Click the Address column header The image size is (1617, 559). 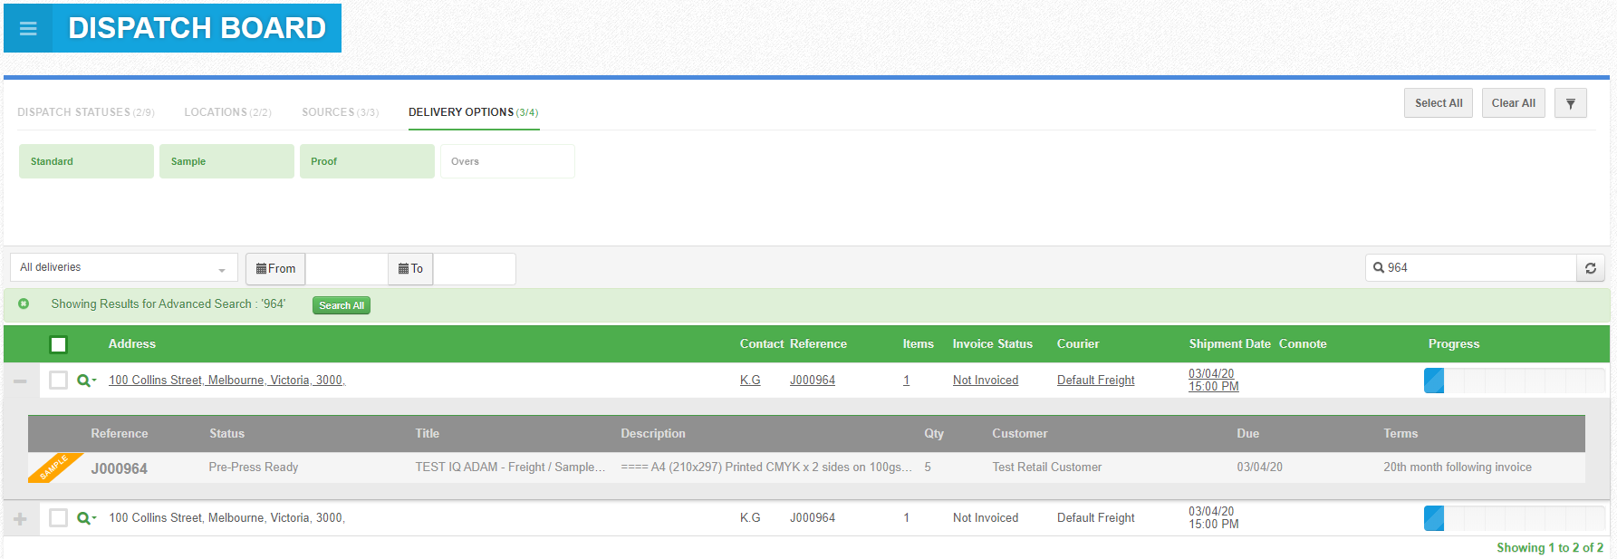point(132,344)
